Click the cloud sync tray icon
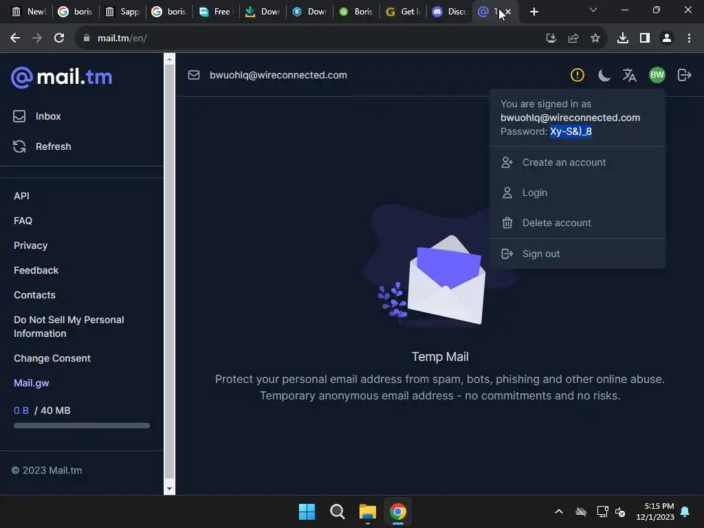 click(580, 511)
